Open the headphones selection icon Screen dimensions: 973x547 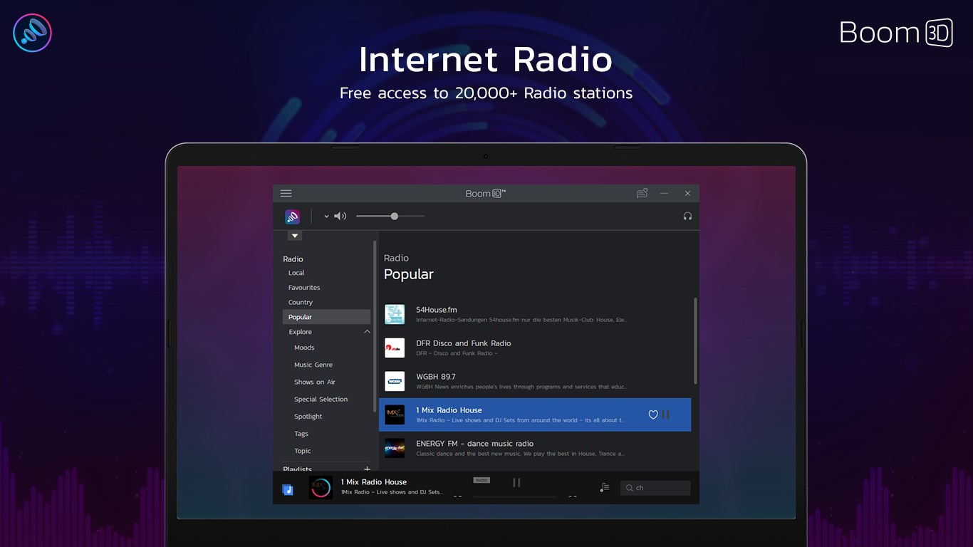(x=687, y=216)
